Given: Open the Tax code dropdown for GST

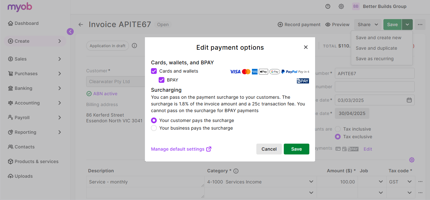Looking at the screenshot, I should coord(410,182).
